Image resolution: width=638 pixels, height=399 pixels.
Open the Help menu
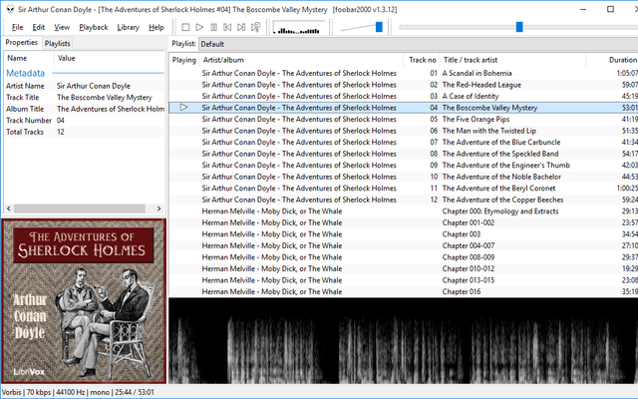(157, 27)
